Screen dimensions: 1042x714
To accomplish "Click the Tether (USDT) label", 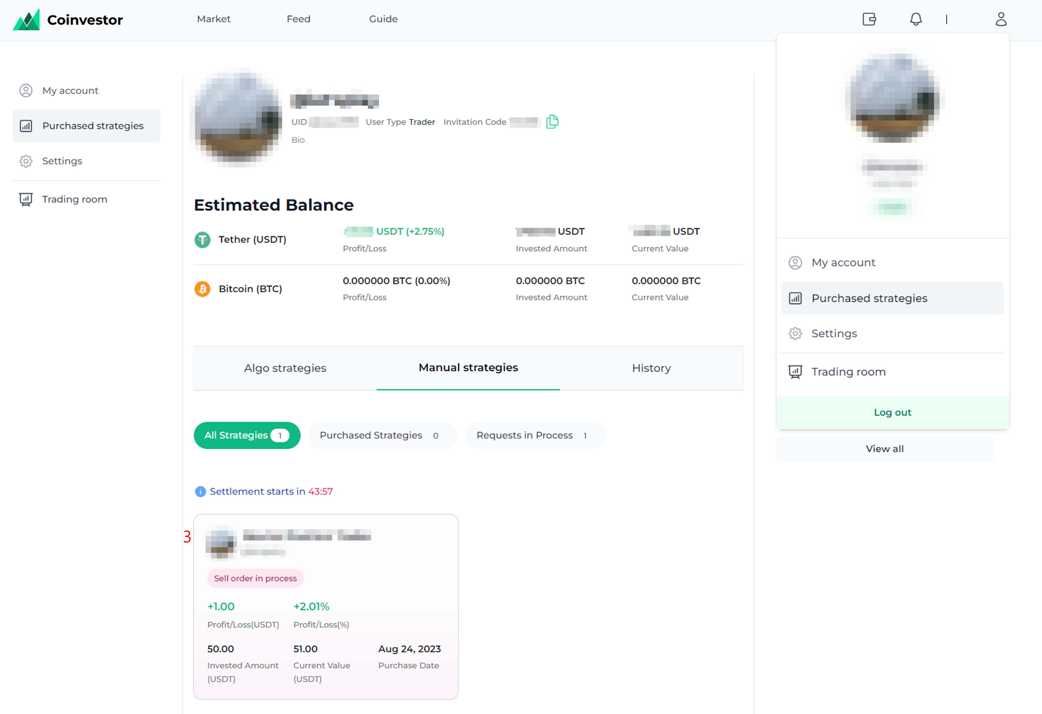I will pos(253,239).
